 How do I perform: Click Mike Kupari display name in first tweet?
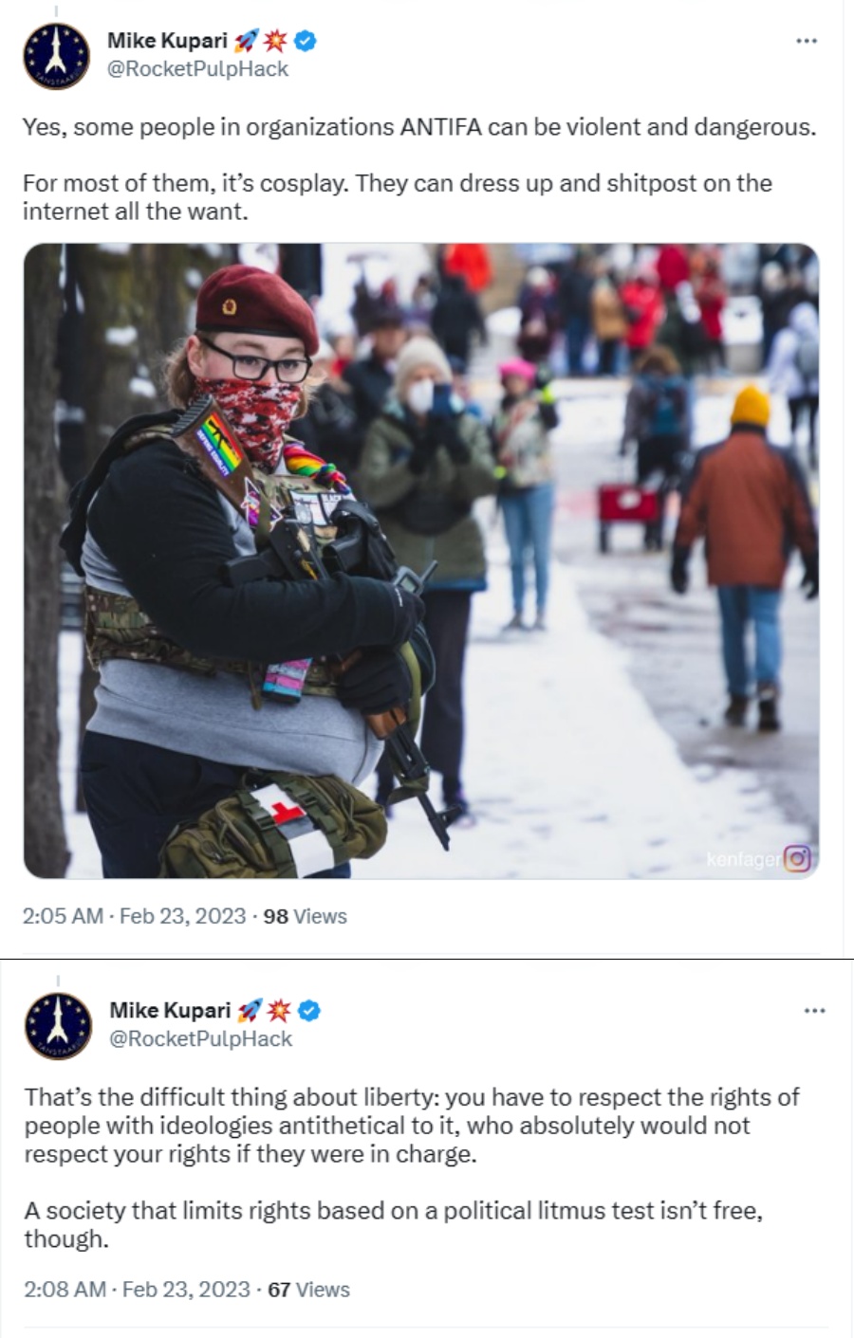click(x=167, y=41)
